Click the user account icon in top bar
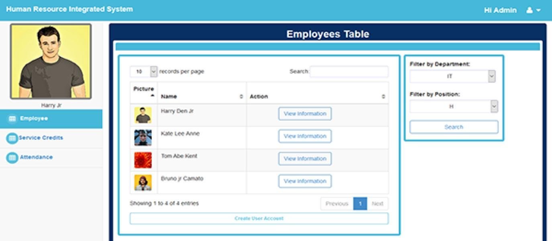This screenshot has height=241, width=552. [x=529, y=10]
